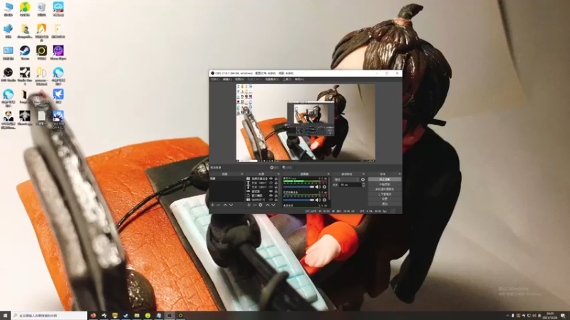Screen dimensions: 570x320
Task: Mute the first audio mixer channel
Action: [x=318, y=187]
